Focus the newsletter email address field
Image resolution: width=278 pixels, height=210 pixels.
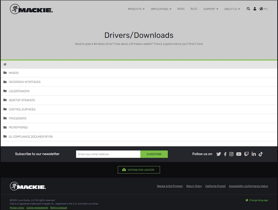click(x=108, y=154)
